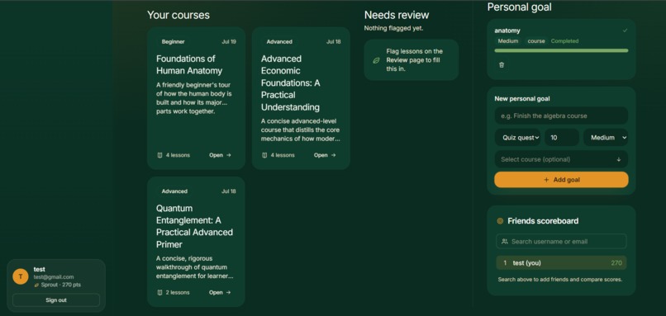666x316 pixels.
Task: Click book icon on Quantum Entanglement card
Action: pos(159,292)
